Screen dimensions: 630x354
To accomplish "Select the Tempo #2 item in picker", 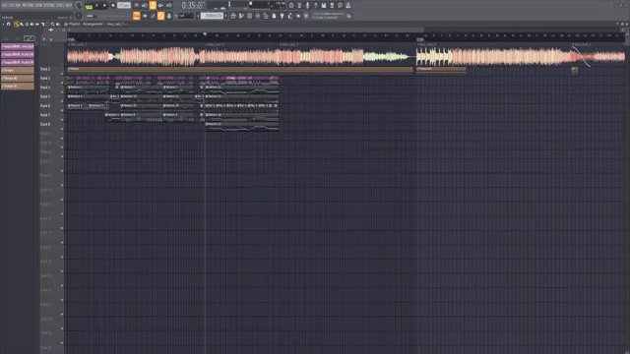I will 18,78.
